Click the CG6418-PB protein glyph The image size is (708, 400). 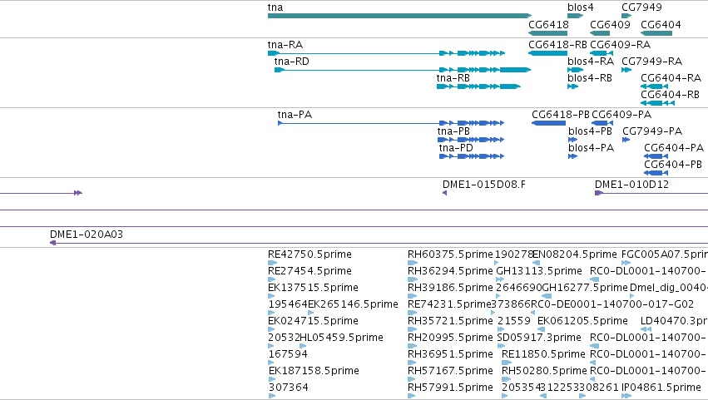click(x=548, y=123)
